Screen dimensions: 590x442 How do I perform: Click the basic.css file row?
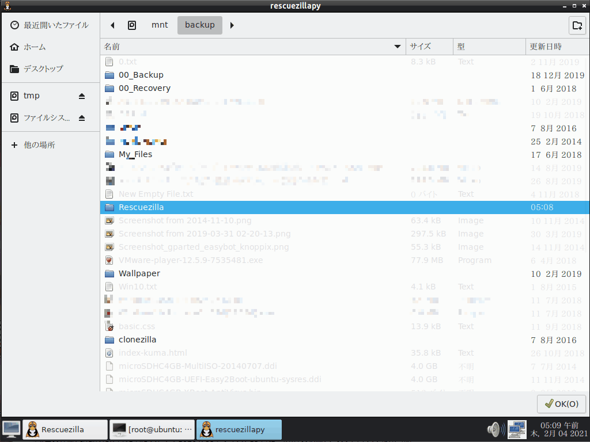click(345, 326)
